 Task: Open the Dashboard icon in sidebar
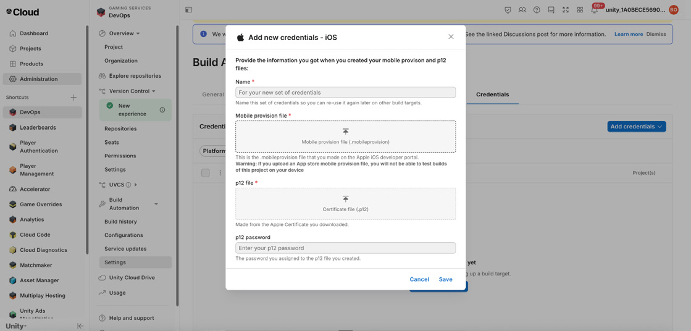coord(13,33)
